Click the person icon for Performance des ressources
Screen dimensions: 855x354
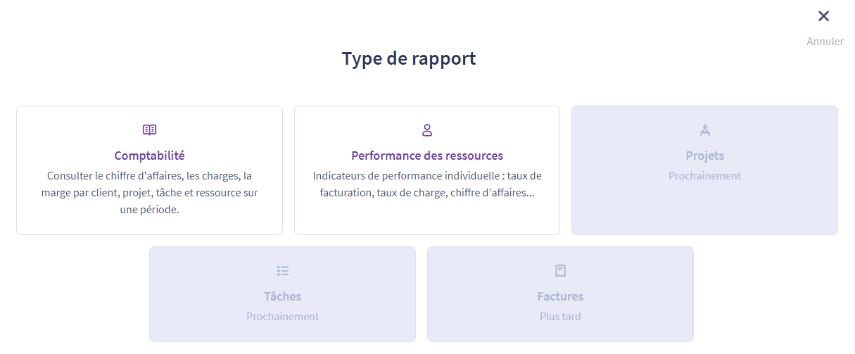click(x=427, y=130)
